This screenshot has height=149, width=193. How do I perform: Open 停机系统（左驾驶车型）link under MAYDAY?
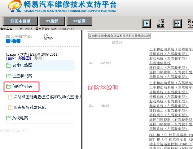[x=169, y=54]
